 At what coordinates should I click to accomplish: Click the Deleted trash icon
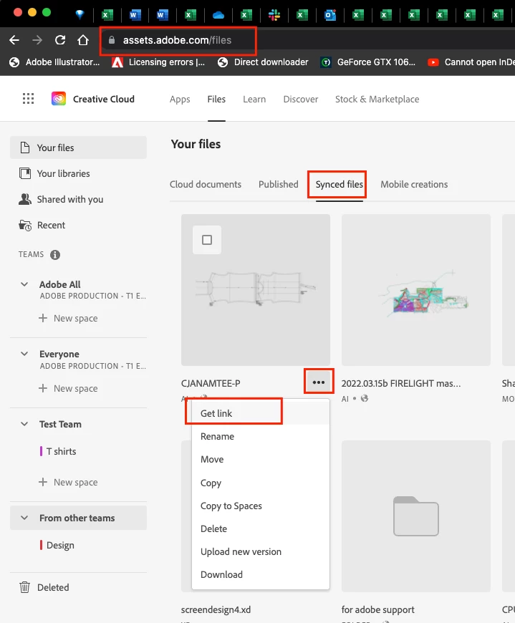(24, 587)
